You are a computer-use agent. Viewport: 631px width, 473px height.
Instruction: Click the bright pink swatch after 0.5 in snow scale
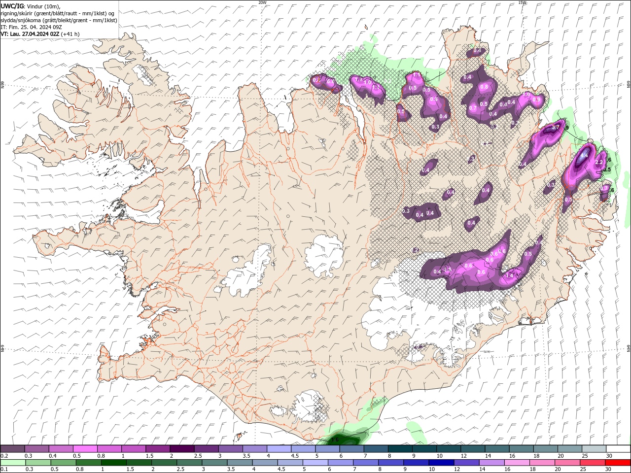tap(85, 449)
